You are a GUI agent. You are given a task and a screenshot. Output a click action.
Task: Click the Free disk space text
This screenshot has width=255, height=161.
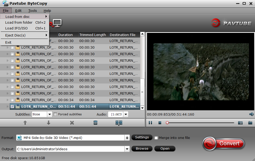(23, 158)
